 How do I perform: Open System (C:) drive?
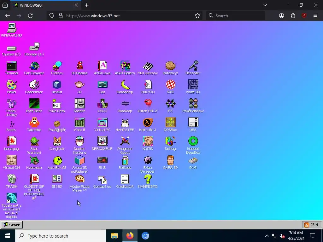(11, 51)
